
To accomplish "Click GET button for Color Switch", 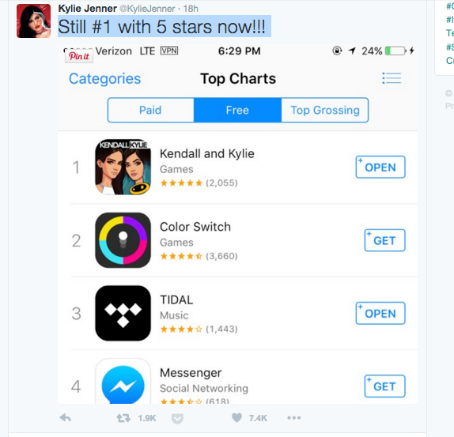I will [x=384, y=240].
